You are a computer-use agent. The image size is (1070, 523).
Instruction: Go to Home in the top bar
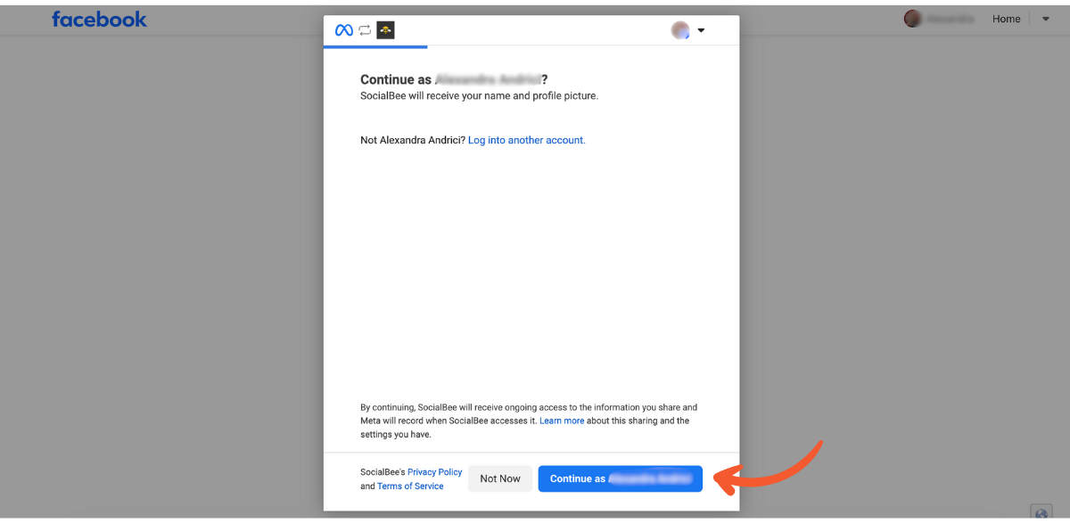pos(1006,19)
